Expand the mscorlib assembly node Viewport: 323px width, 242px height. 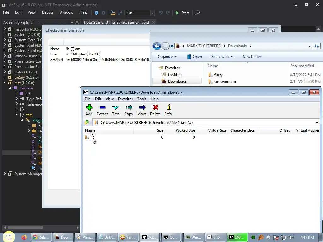5,29
